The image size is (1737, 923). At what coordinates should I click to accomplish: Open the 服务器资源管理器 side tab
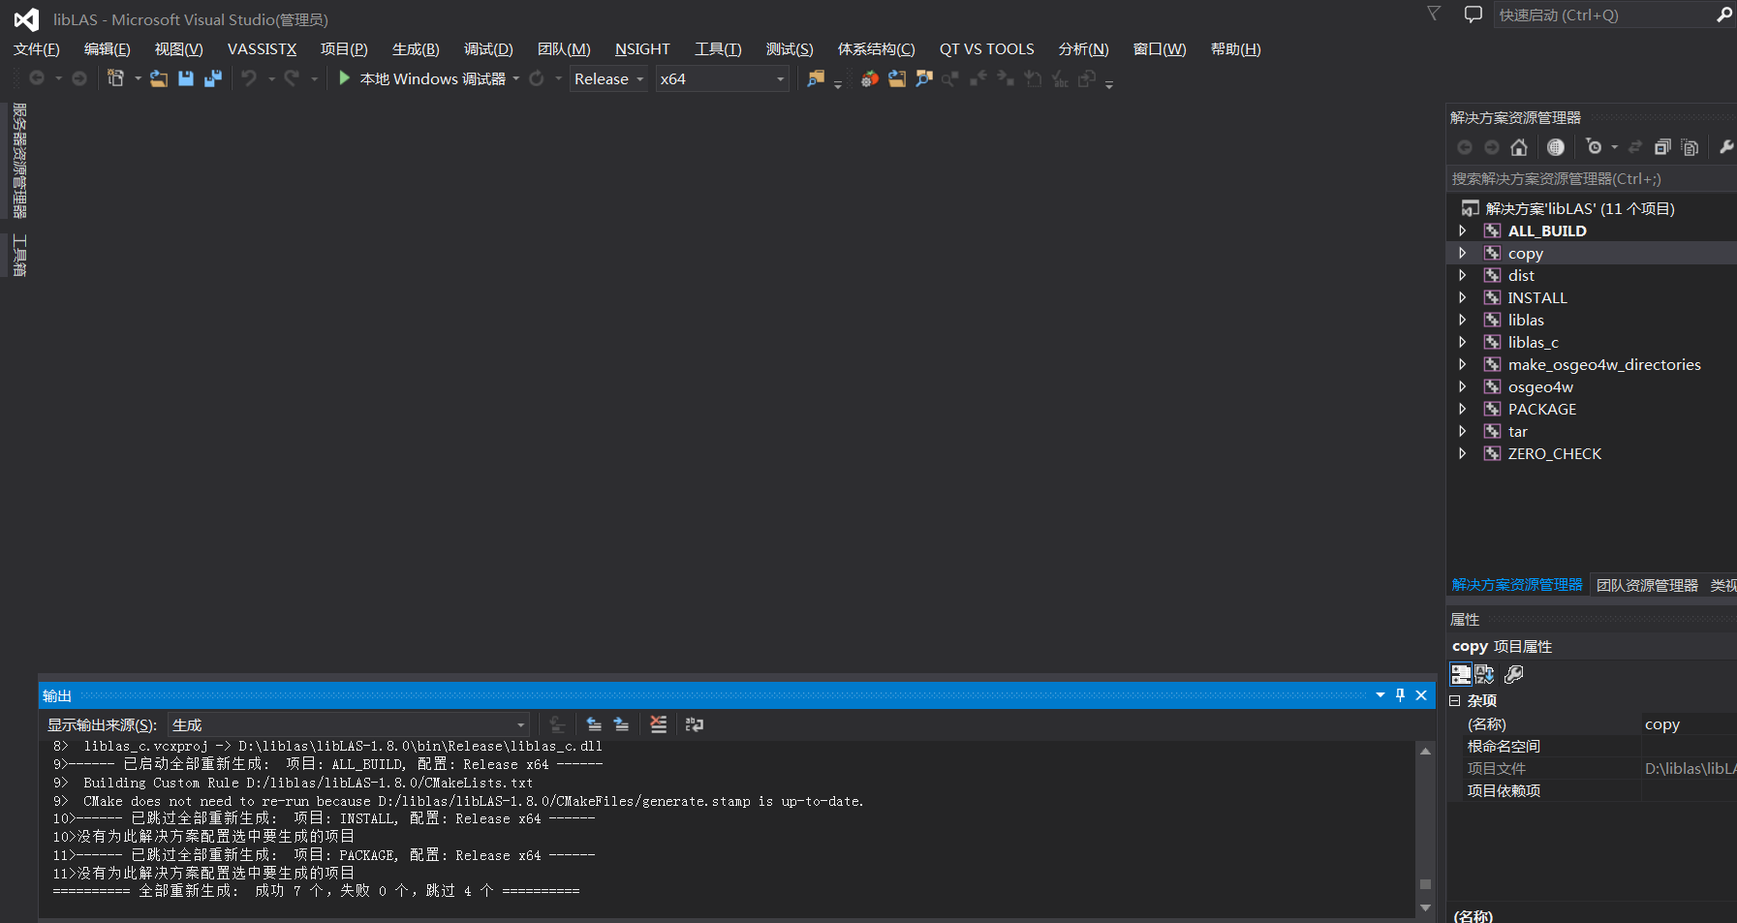tap(18, 161)
